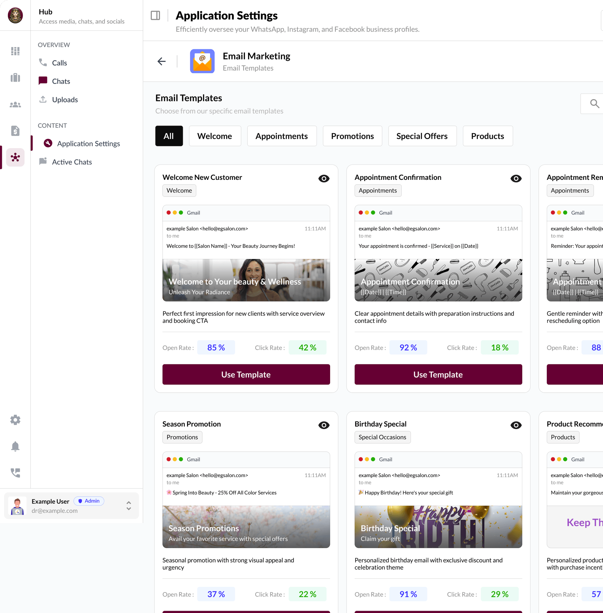The width and height of the screenshot is (603, 613).
Task: Use the Welcome New Customer template
Action: pos(246,374)
